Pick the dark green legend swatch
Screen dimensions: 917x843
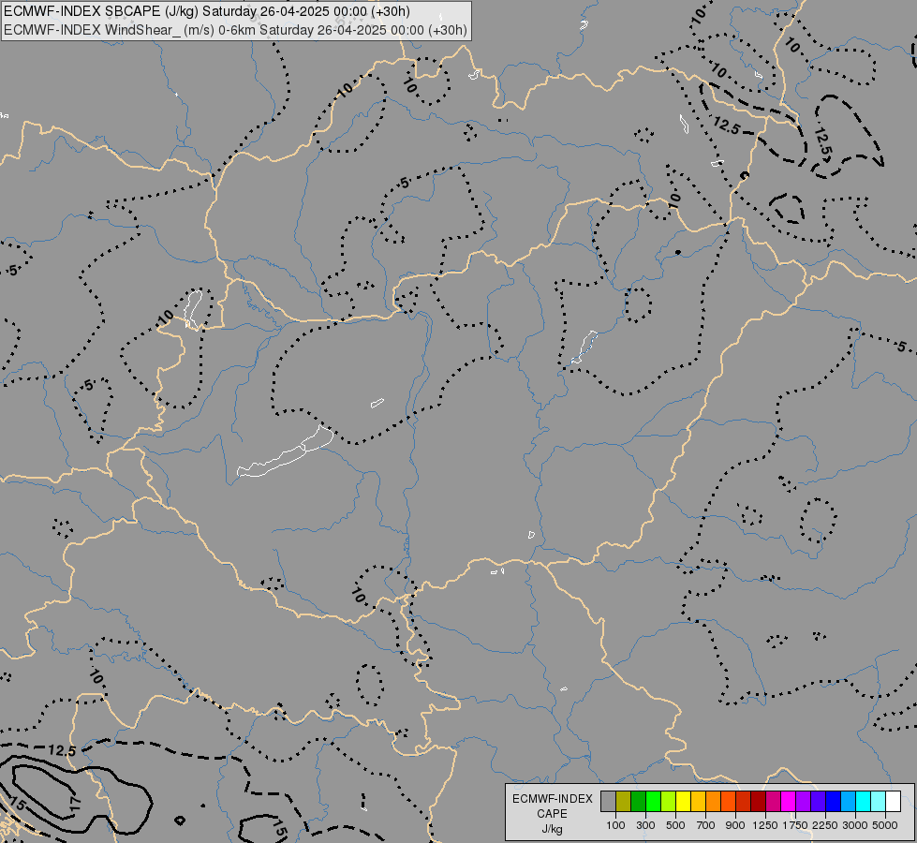[638, 801]
